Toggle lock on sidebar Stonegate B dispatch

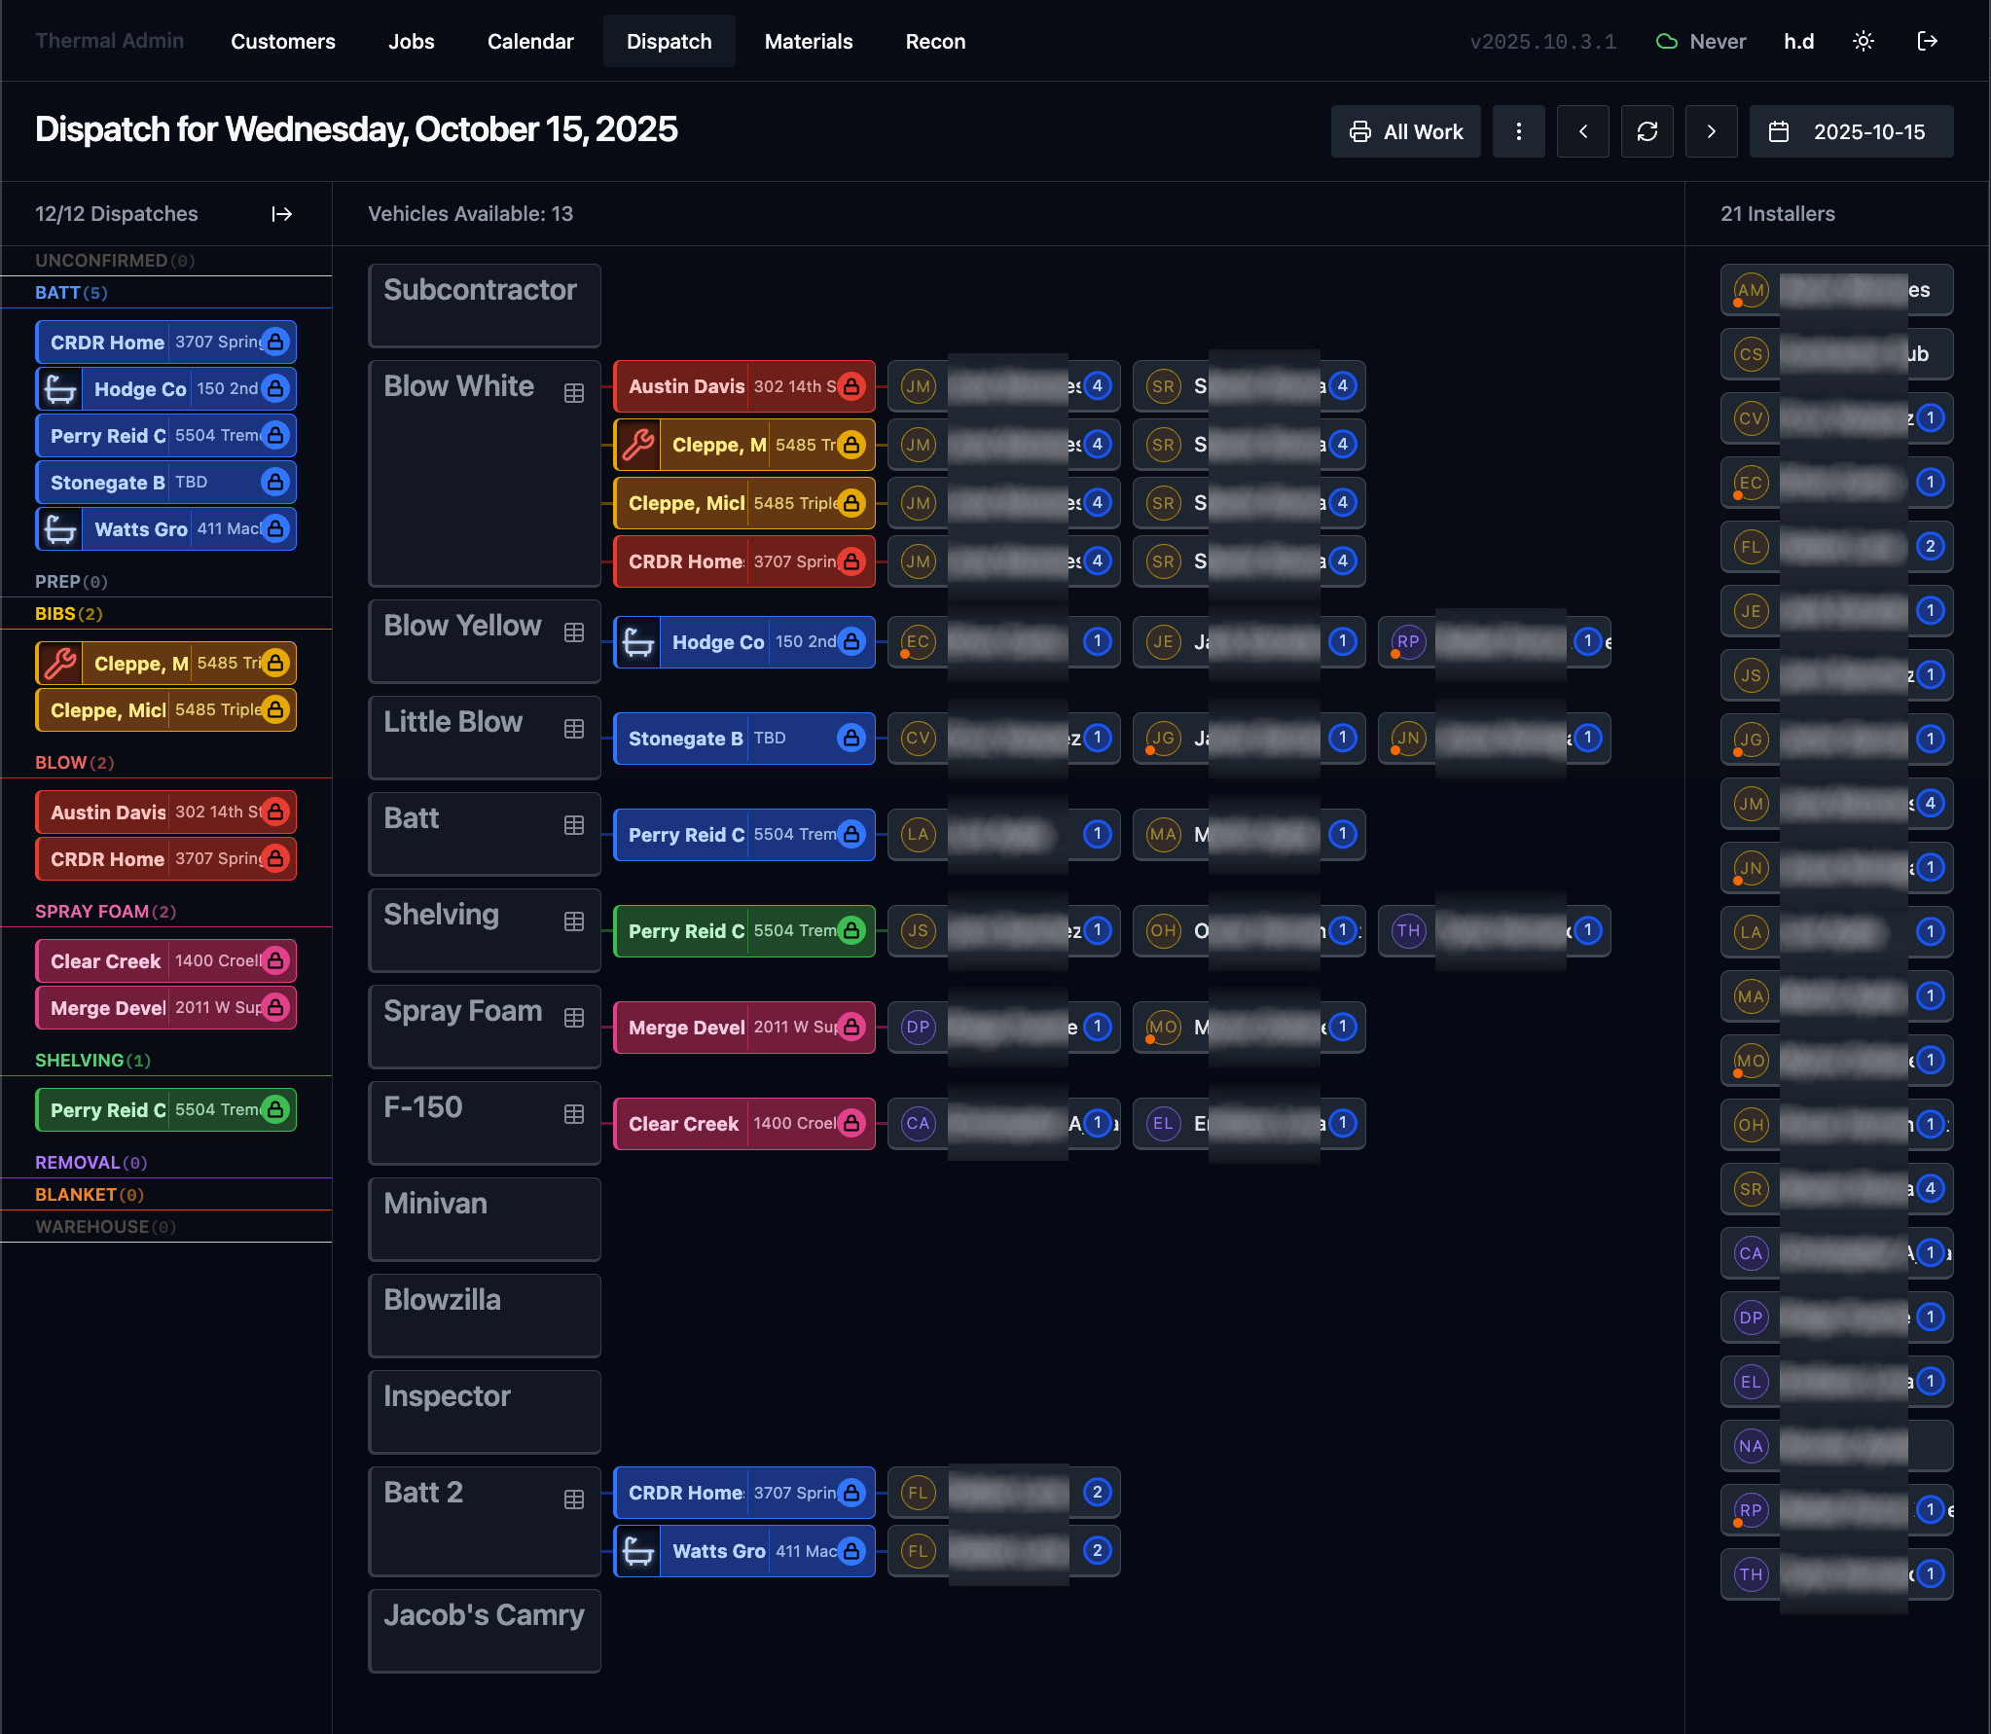[x=275, y=482]
